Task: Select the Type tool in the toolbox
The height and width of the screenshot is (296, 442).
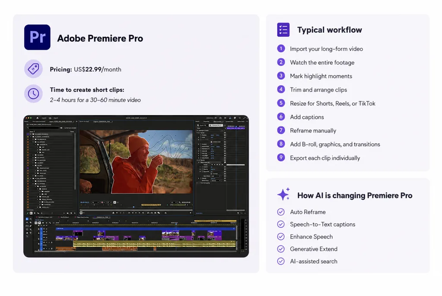Action: pyautogui.click(x=31, y=233)
